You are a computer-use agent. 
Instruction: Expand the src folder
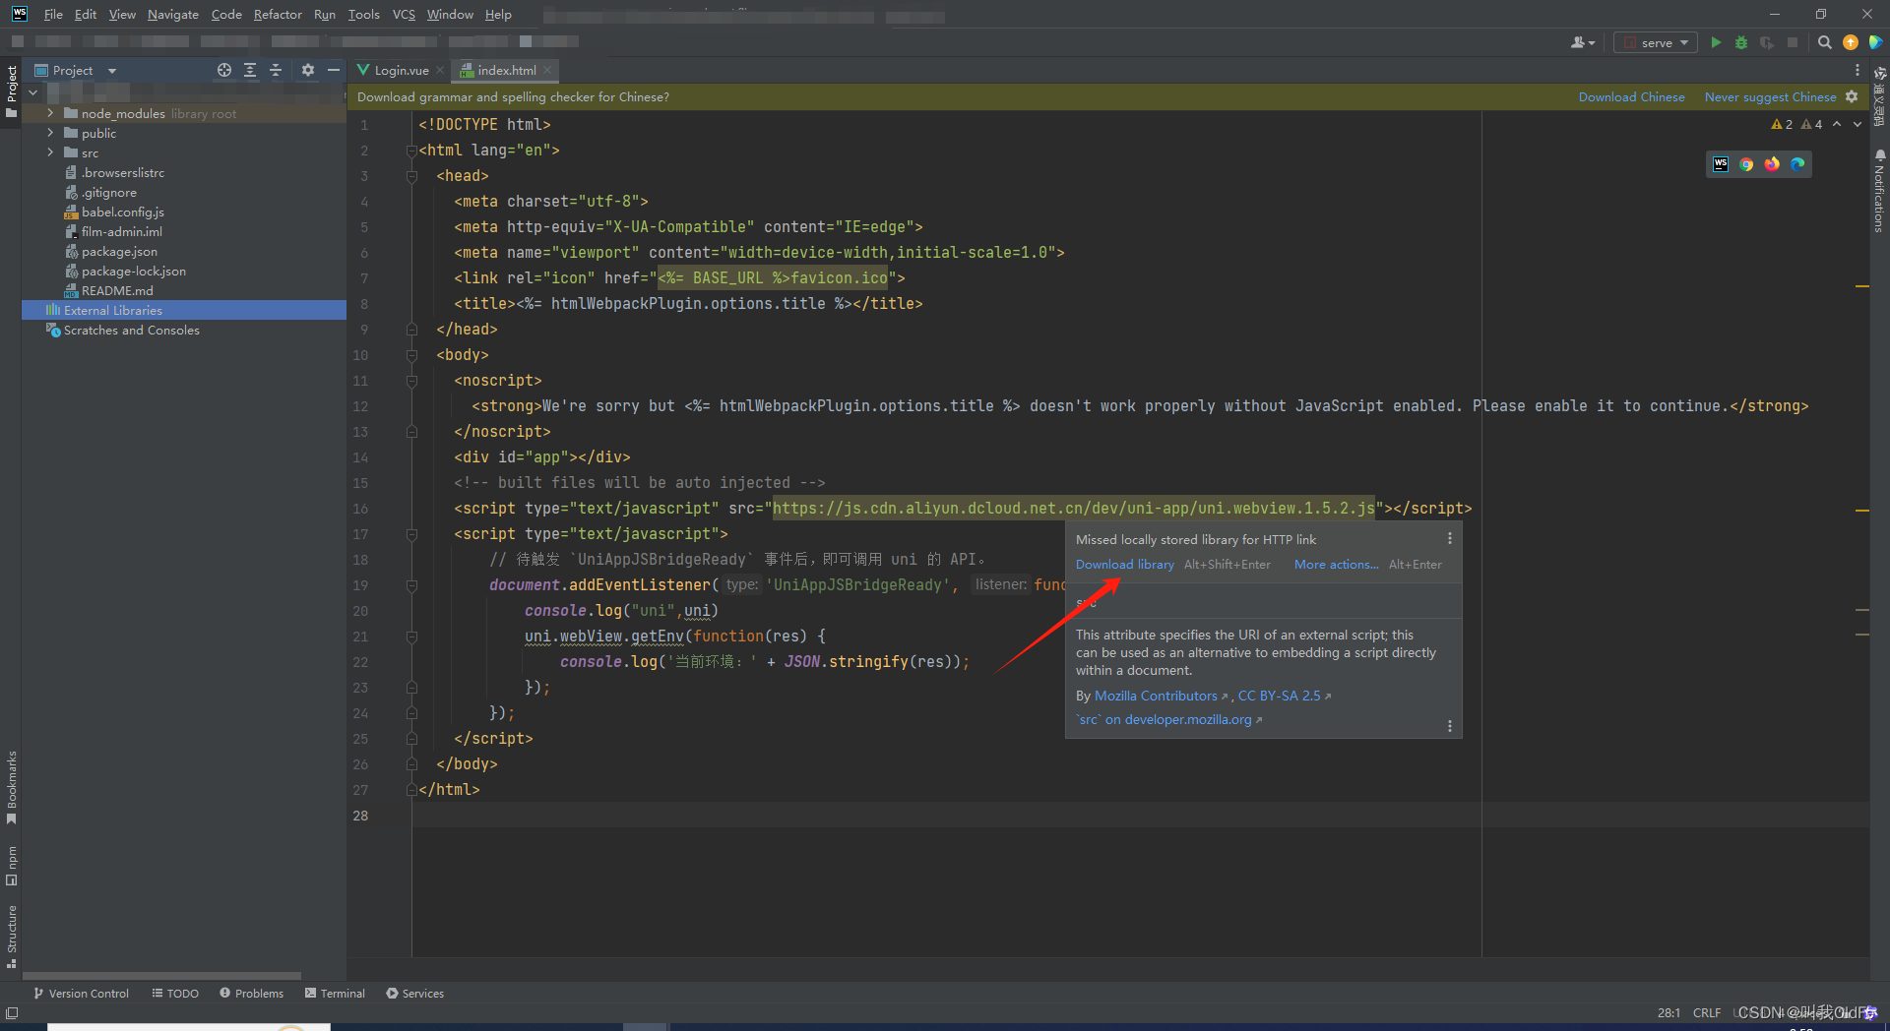tap(50, 152)
